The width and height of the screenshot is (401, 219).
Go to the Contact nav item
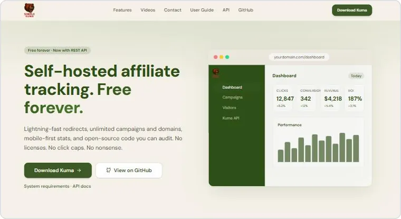click(x=173, y=10)
